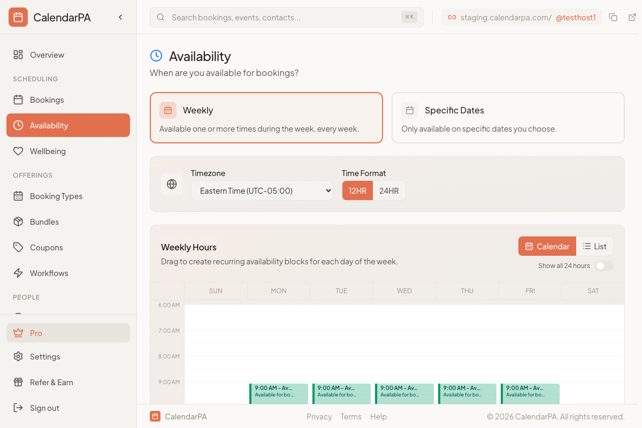Viewport: 642px width, 428px height.
Task: Select the Specific Dates availability option
Action: pyautogui.click(x=508, y=117)
